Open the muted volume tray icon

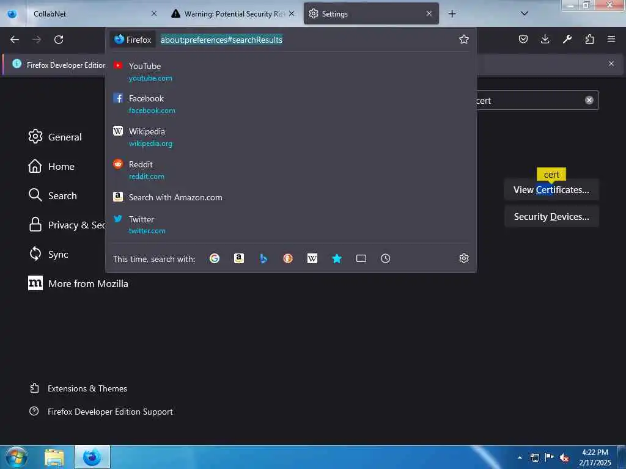(x=564, y=457)
